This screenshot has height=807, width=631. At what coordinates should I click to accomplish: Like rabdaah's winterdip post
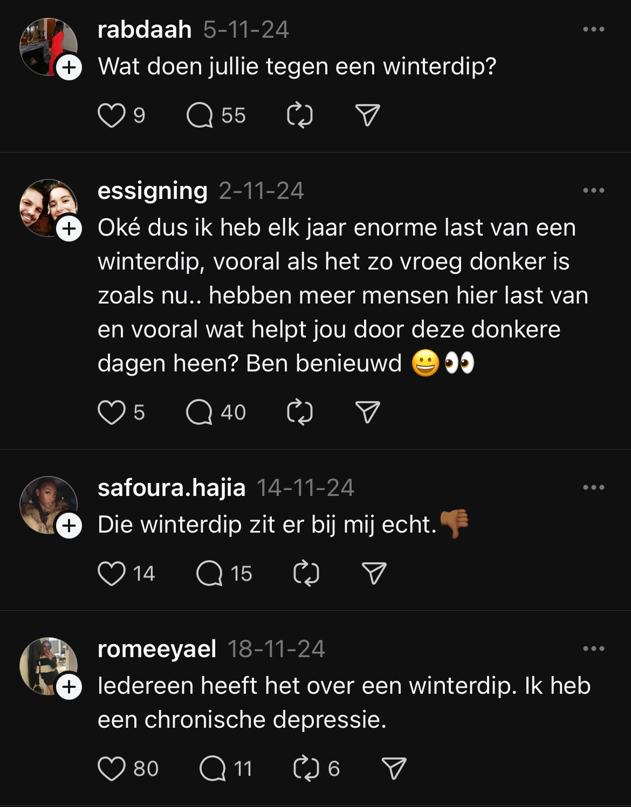[x=112, y=115]
